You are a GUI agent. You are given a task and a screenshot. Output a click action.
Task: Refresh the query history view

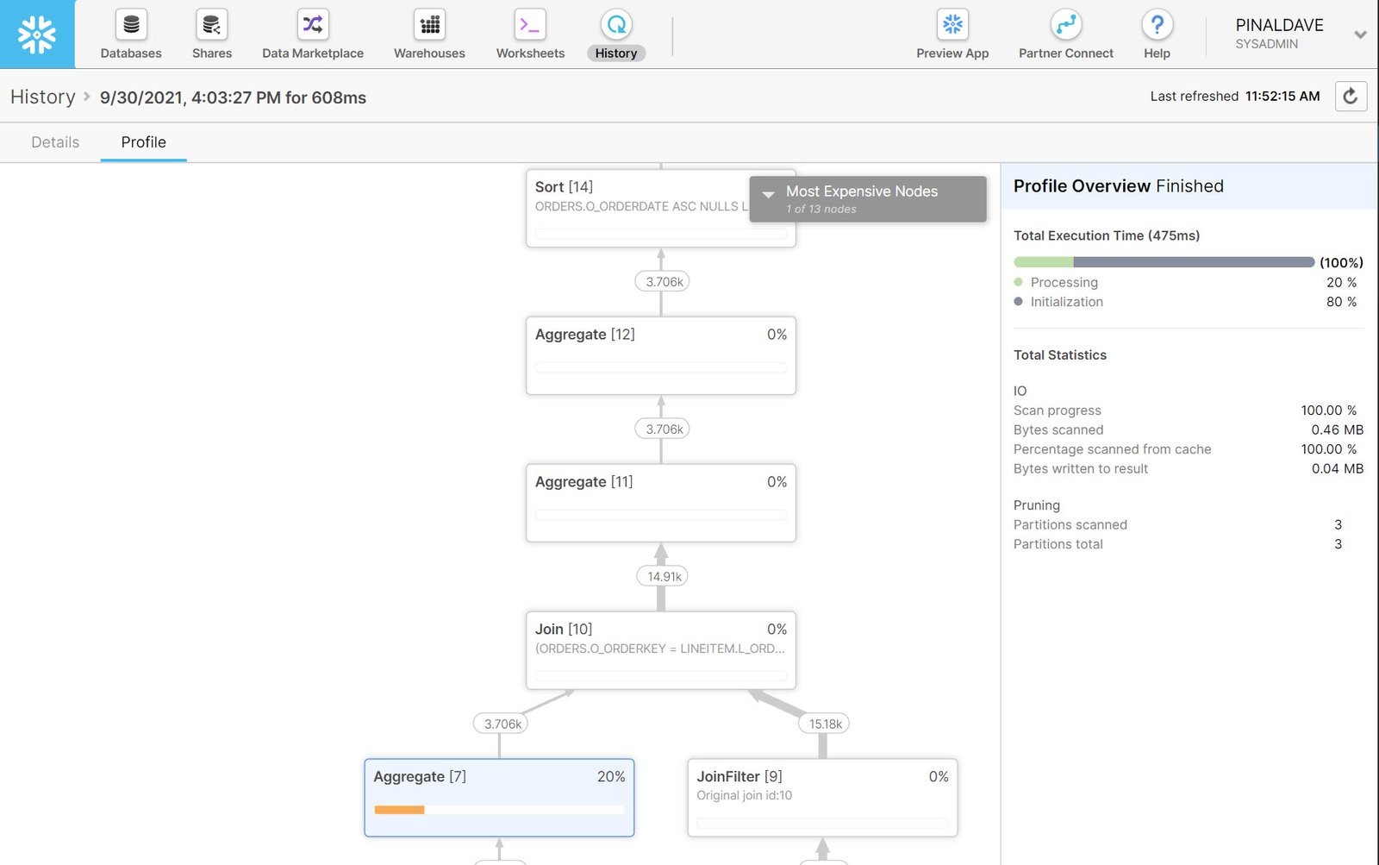[1351, 97]
